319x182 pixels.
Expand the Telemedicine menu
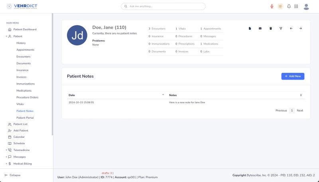tap(6, 150)
